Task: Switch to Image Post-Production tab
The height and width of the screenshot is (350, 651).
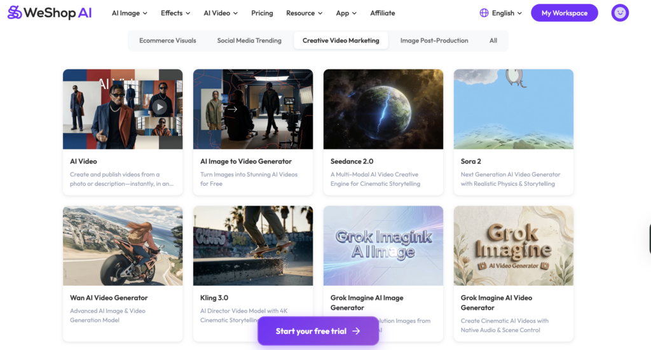Action: click(x=434, y=40)
